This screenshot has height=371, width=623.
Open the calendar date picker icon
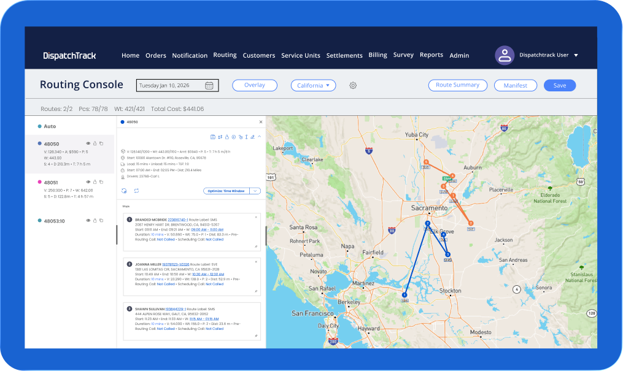[209, 86]
